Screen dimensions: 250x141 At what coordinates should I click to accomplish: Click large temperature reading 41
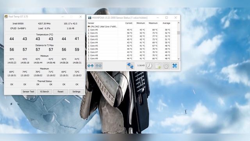[x=77, y=38]
